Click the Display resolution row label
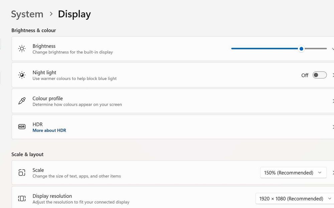 click(52, 196)
